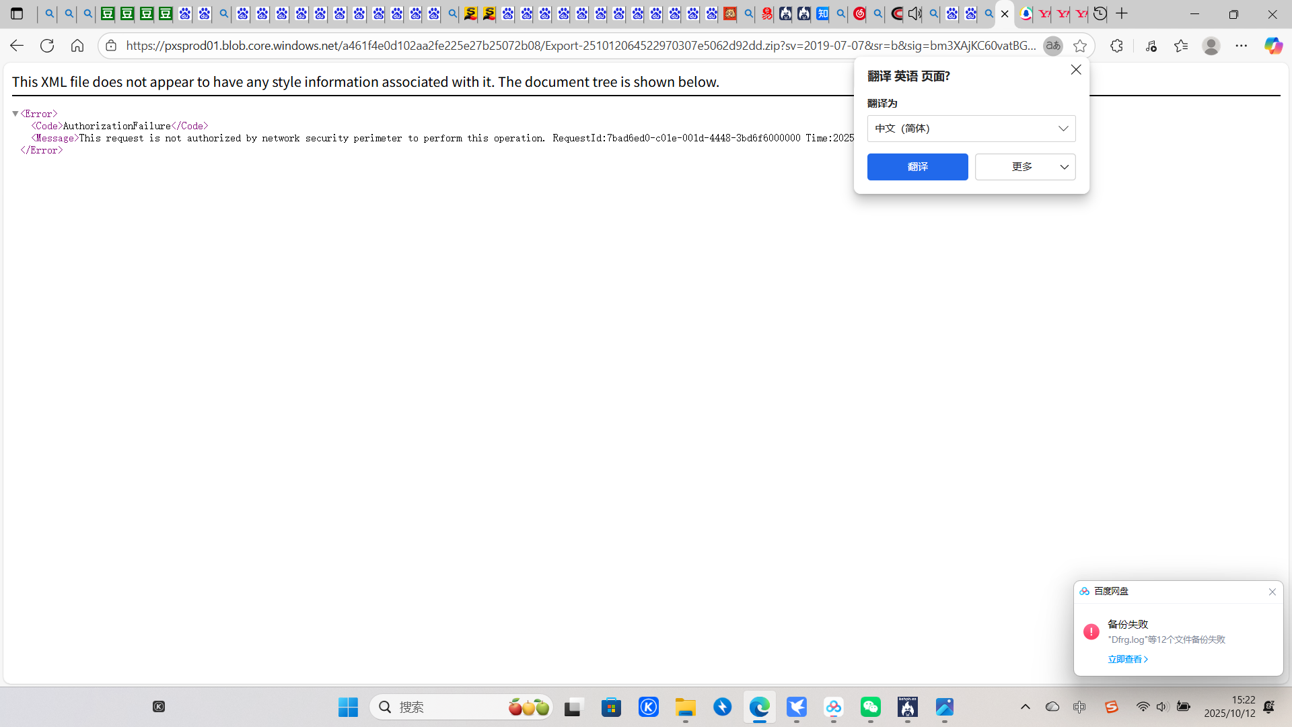Click the 立即查看 link in notification
Screen dimensions: 1292x727
point(1127,659)
